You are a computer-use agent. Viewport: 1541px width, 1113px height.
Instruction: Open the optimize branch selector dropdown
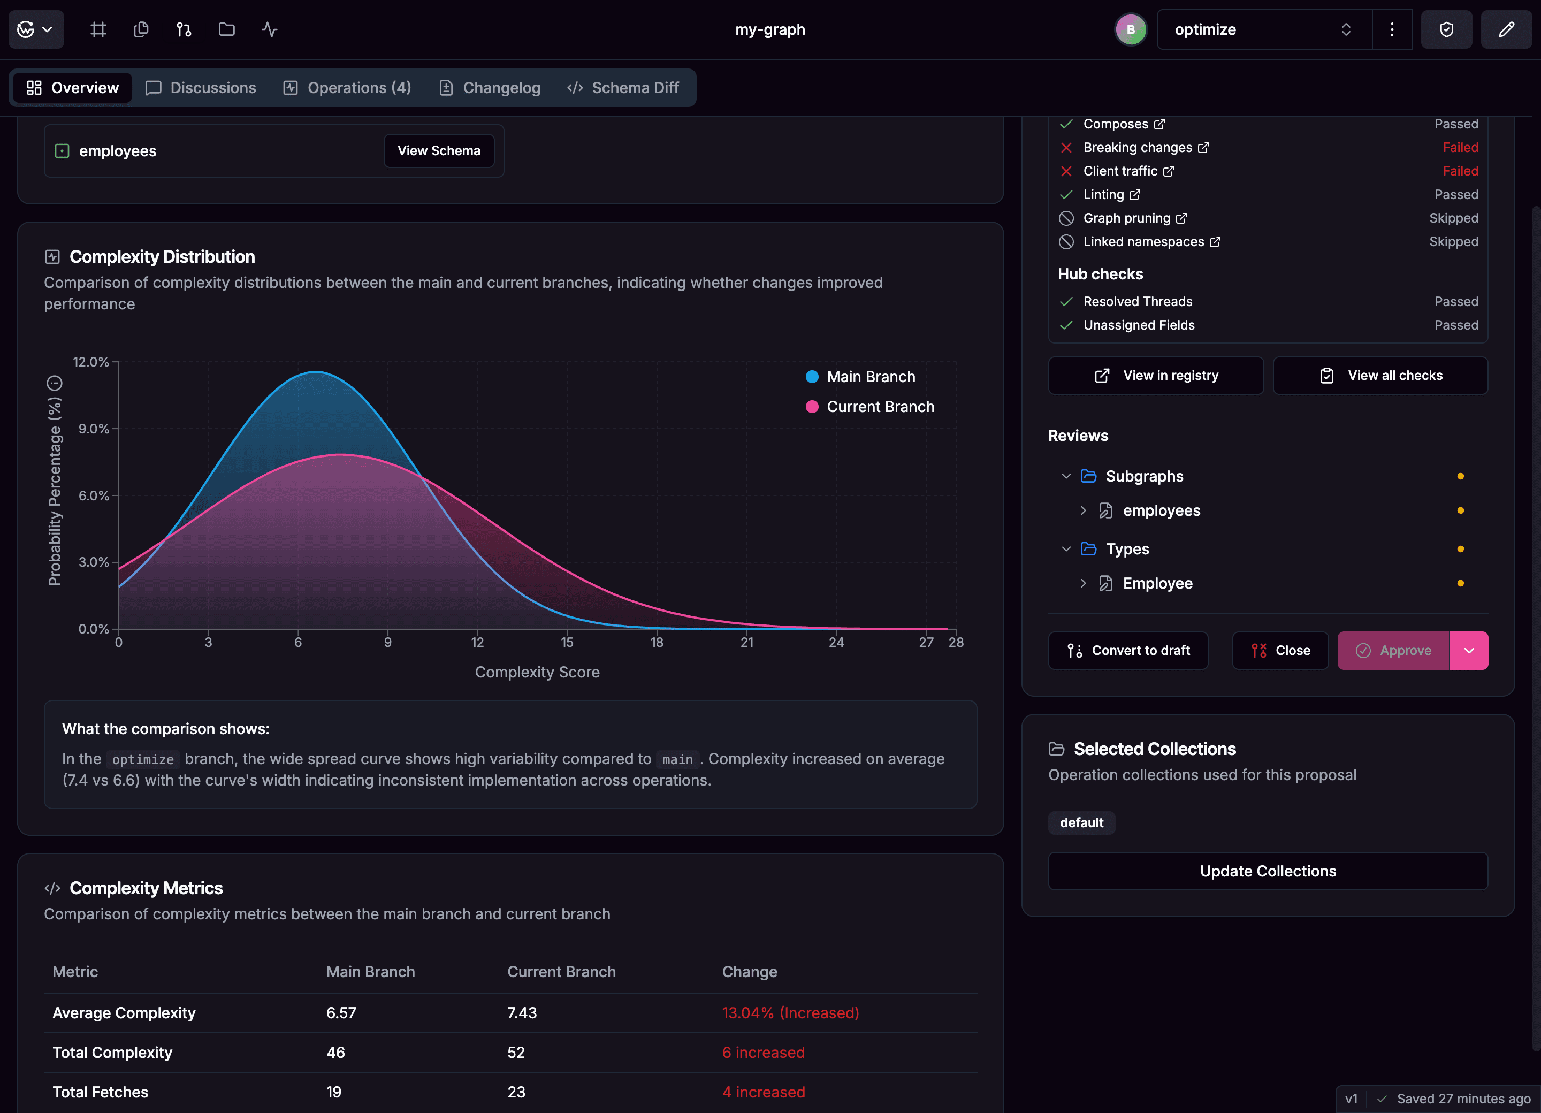[1264, 29]
